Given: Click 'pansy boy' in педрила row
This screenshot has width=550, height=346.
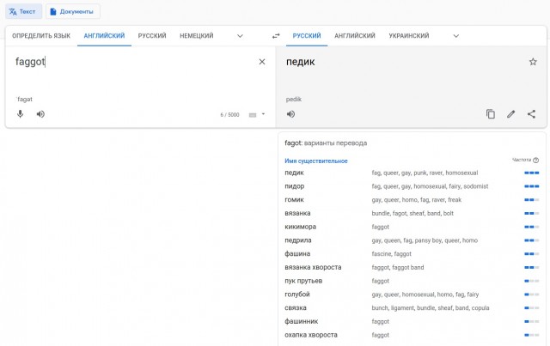Looking at the screenshot, I should point(428,240).
